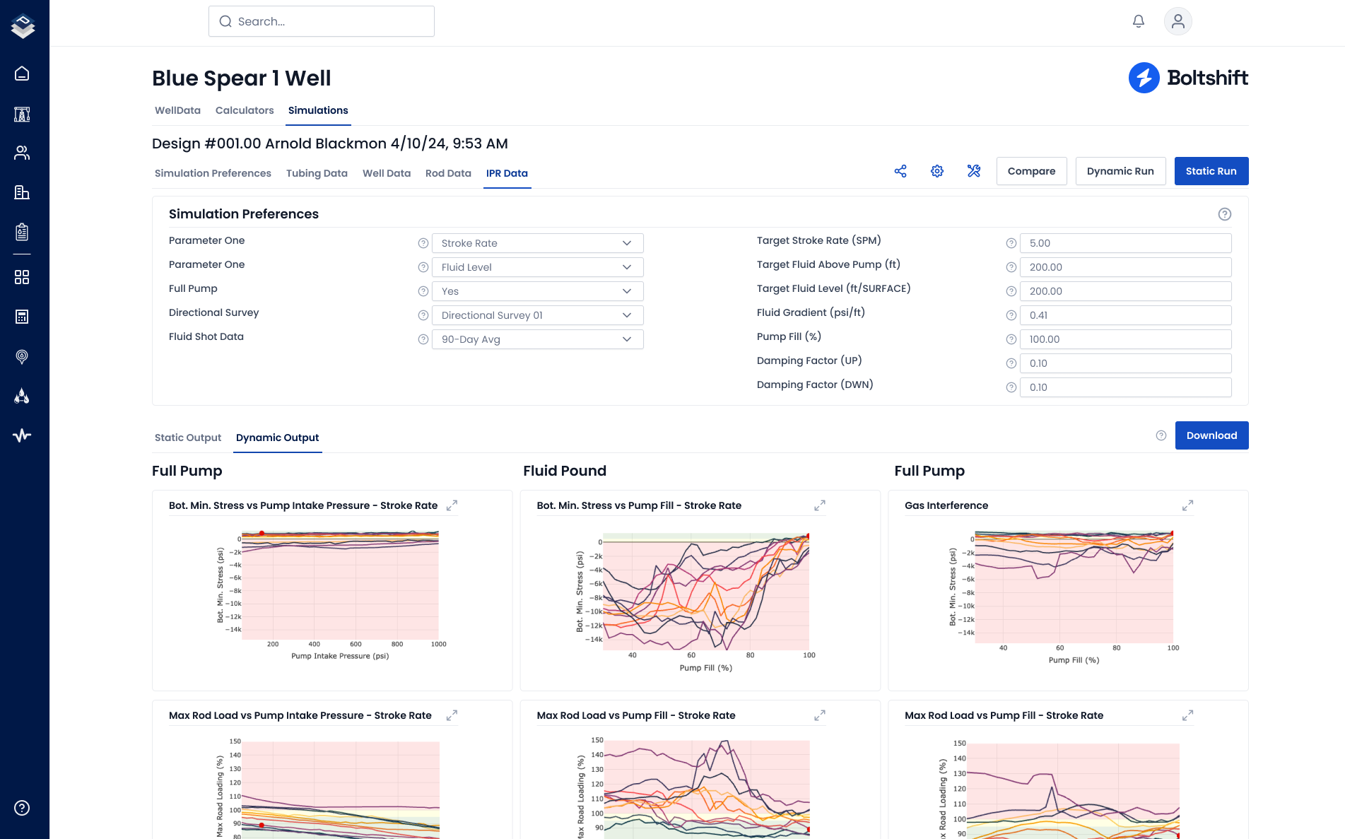Screen dimensions: 1345x839
Task: Click the Target Stroke Rate input field
Action: 1125,243
